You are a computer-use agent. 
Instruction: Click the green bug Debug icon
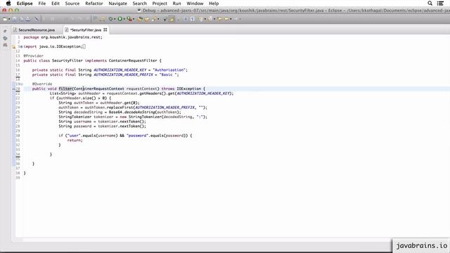(110, 19)
